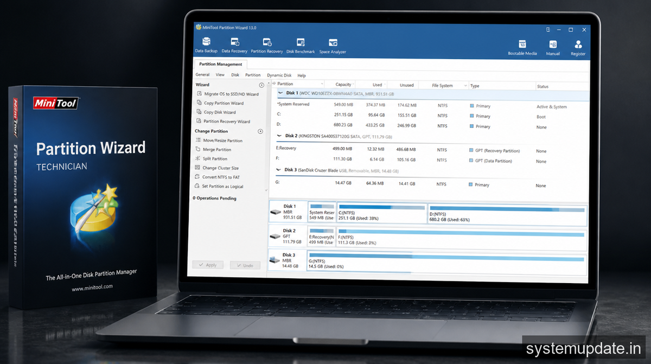Select the *System Reserved partition row

coord(432,106)
